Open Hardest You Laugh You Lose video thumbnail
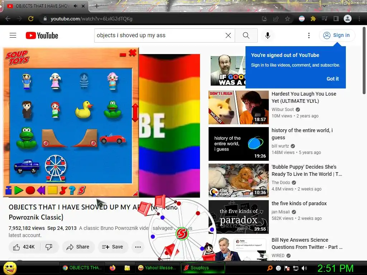Screen dimensions: 367x275 (x=238, y=107)
